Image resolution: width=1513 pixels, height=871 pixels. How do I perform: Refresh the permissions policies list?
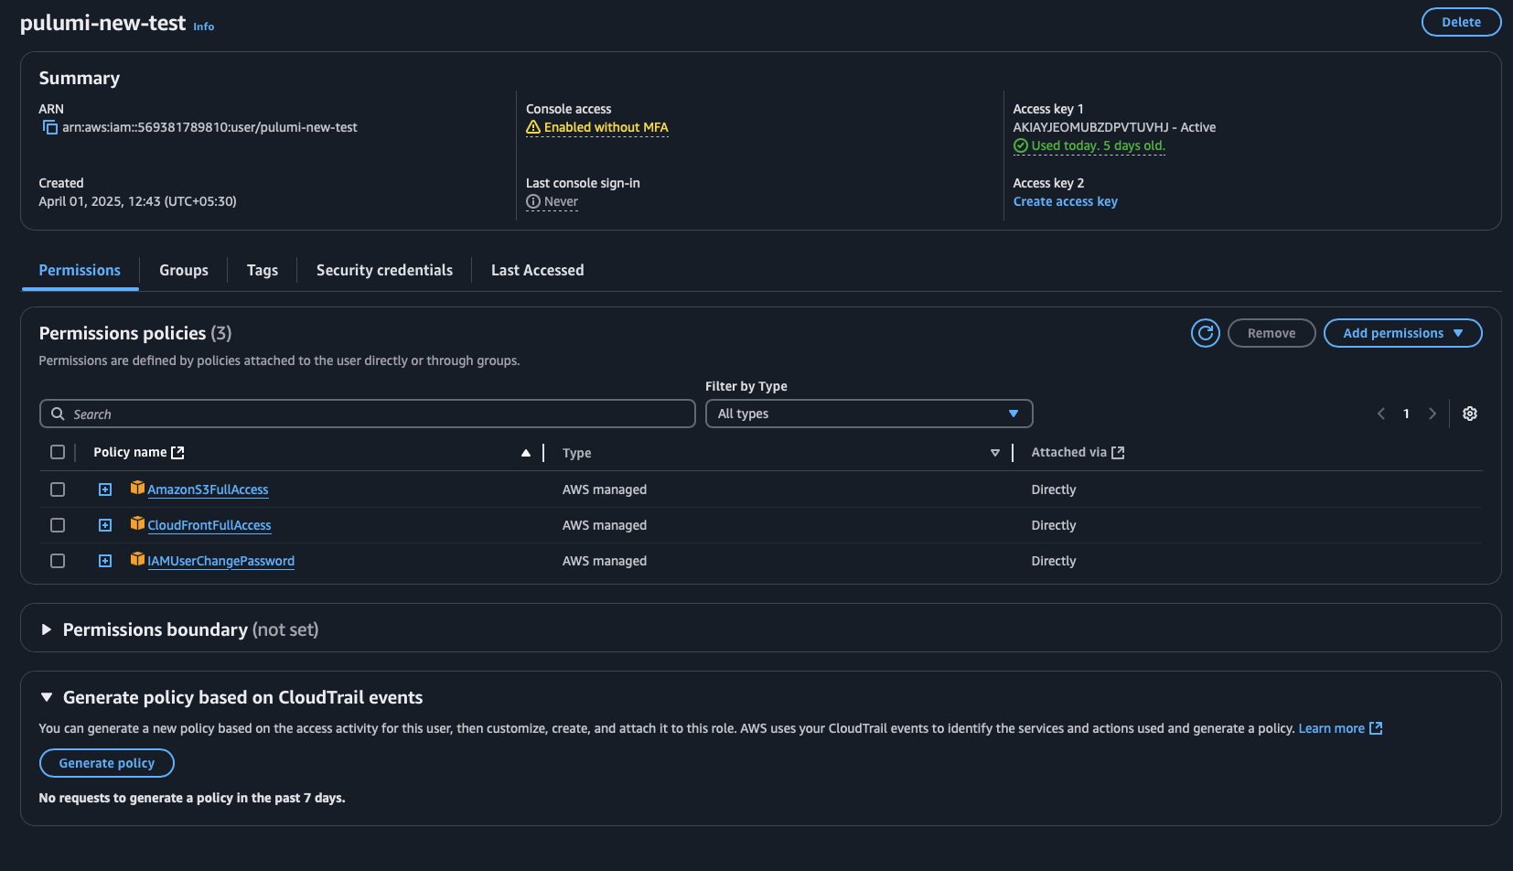pos(1206,333)
